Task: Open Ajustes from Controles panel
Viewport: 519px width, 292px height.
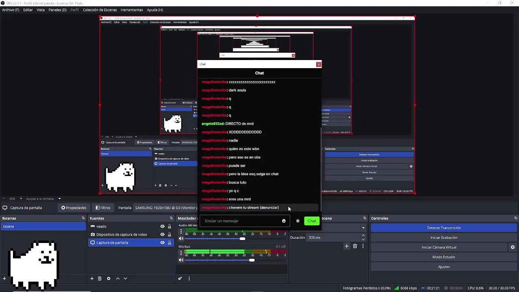Action: 444,267
